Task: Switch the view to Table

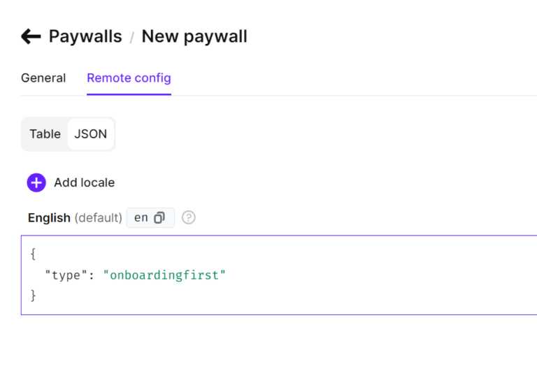Action: click(x=45, y=133)
